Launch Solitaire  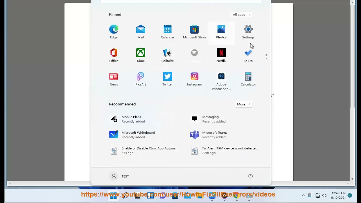pyautogui.click(x=168, y=56)
